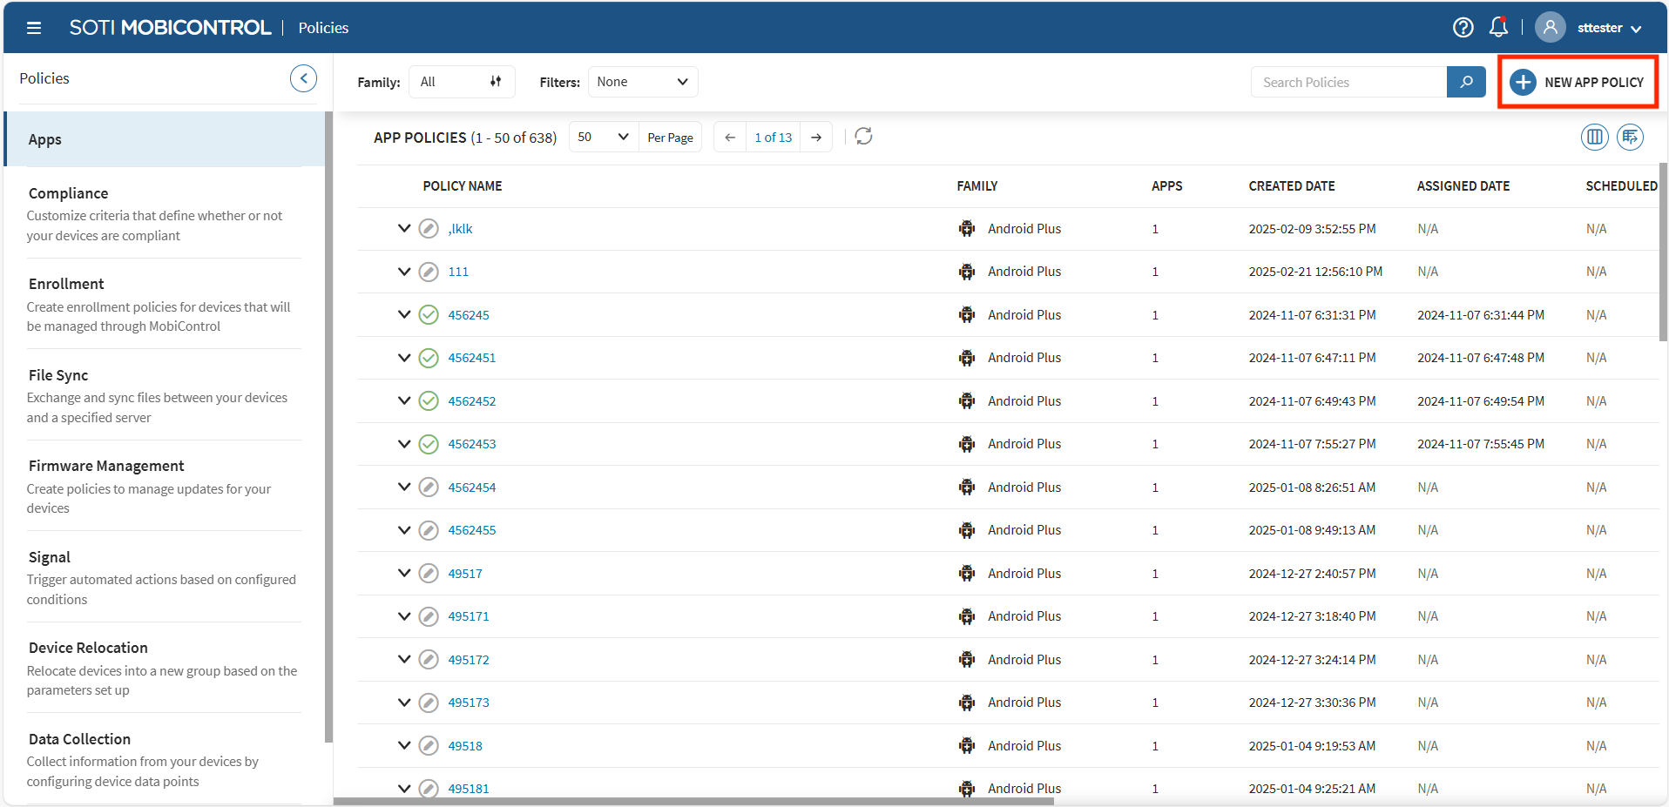Click the draft status icon for policy 111
Viewport: 1669px width, 807px height.
[429, 272]
